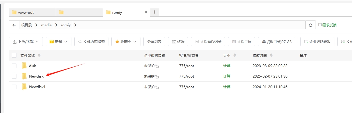
Task: Click lock icon in Newdisk1 row
Action: [x=157, y=87]
